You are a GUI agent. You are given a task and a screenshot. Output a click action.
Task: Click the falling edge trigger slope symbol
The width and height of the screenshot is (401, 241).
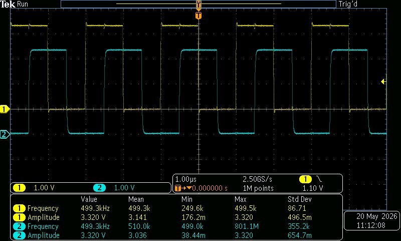pyautogui.click(x=319, y=179)
